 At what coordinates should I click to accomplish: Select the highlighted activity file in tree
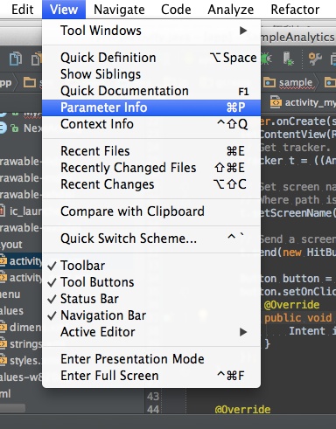(x=20, y=261)
